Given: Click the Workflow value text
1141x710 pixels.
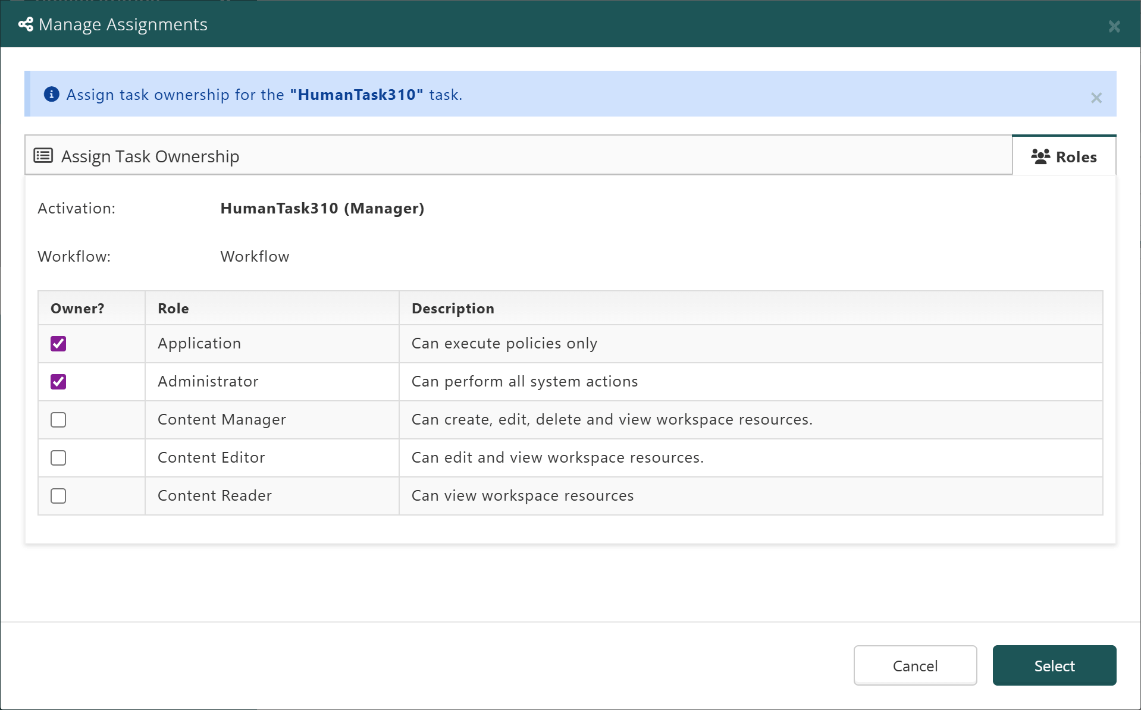Looking at the screenshot, I should (x=255, y=256).
